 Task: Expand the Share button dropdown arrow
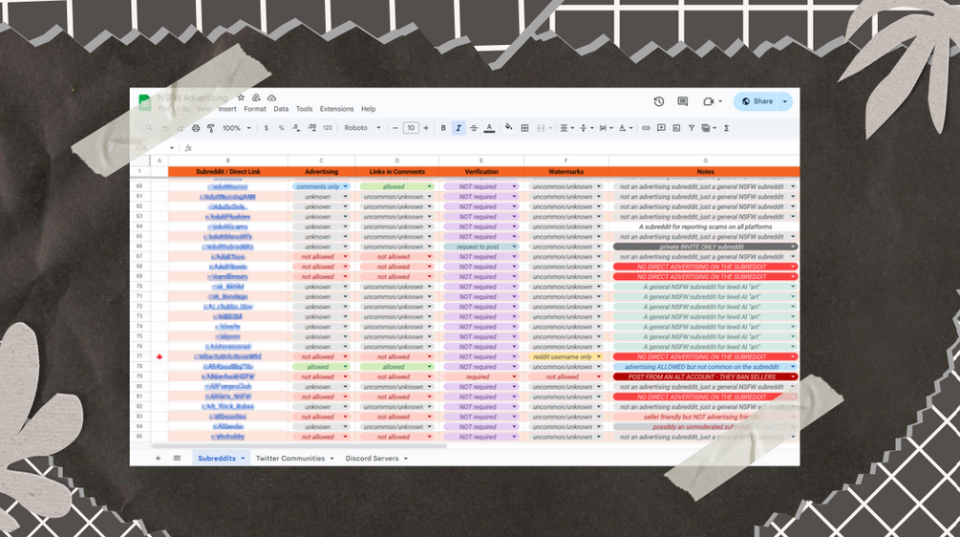point(785,101)
